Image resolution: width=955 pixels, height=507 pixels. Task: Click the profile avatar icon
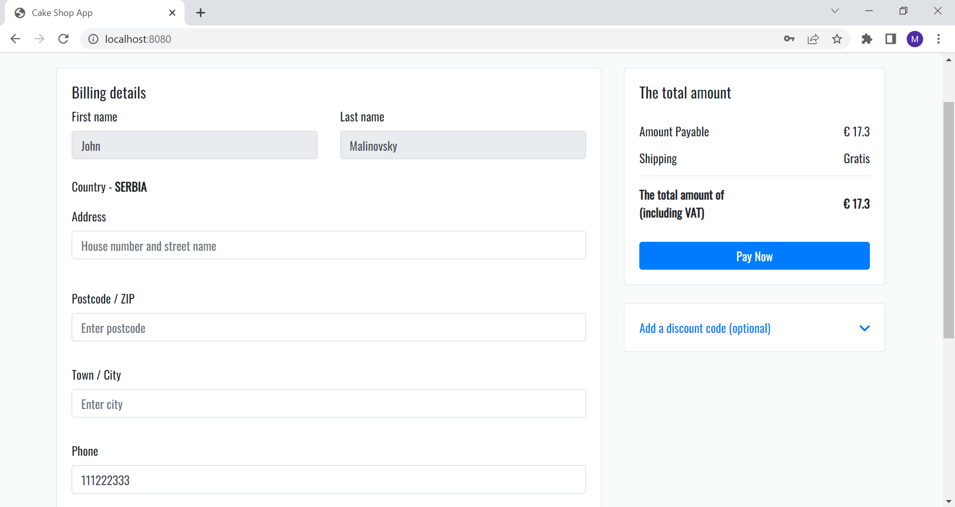click(x=915, y=39)
